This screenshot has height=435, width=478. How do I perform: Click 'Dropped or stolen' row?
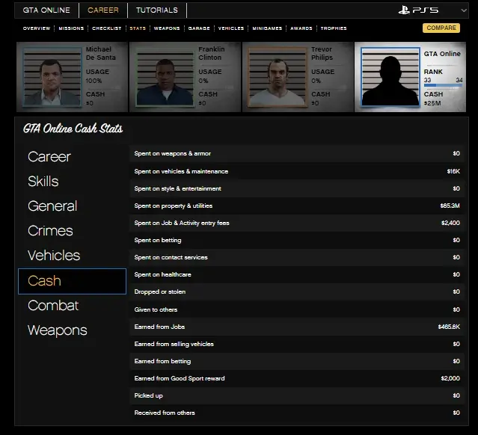pos(297,291)
